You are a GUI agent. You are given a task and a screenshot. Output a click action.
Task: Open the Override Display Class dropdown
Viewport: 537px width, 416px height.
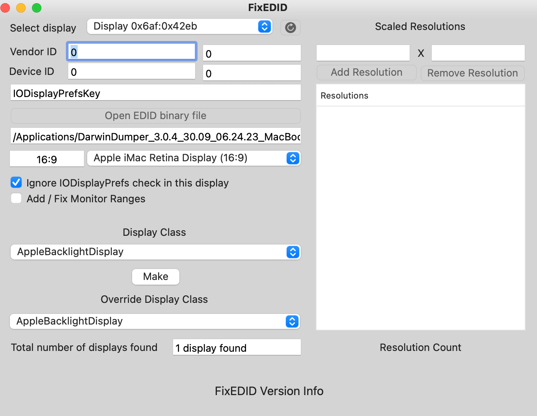pyautogui.click(x=155, y=321)
